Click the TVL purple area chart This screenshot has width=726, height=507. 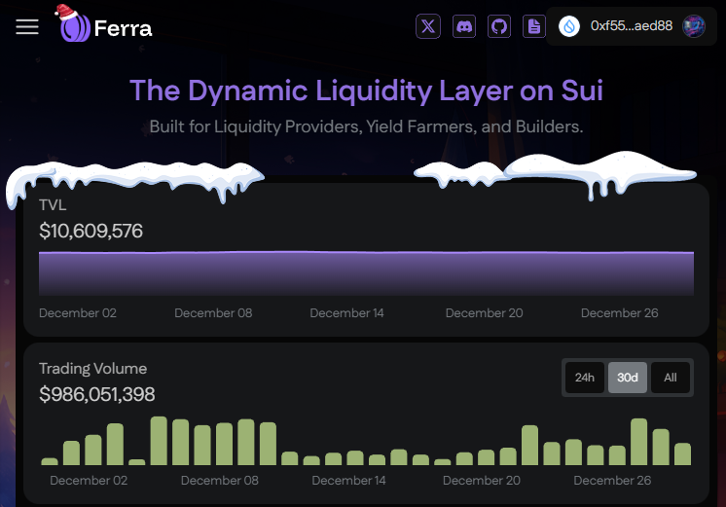[x=366, y=273]
